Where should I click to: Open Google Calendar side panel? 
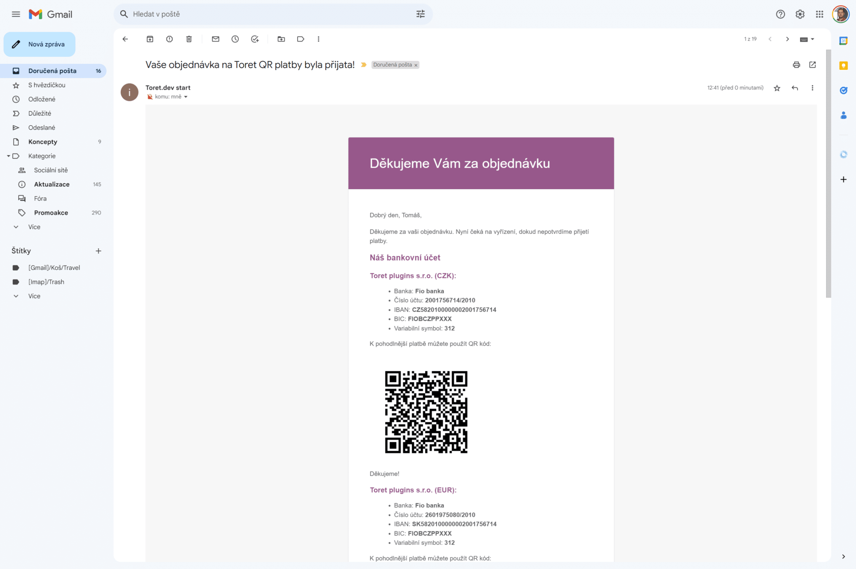click(843, 41)
